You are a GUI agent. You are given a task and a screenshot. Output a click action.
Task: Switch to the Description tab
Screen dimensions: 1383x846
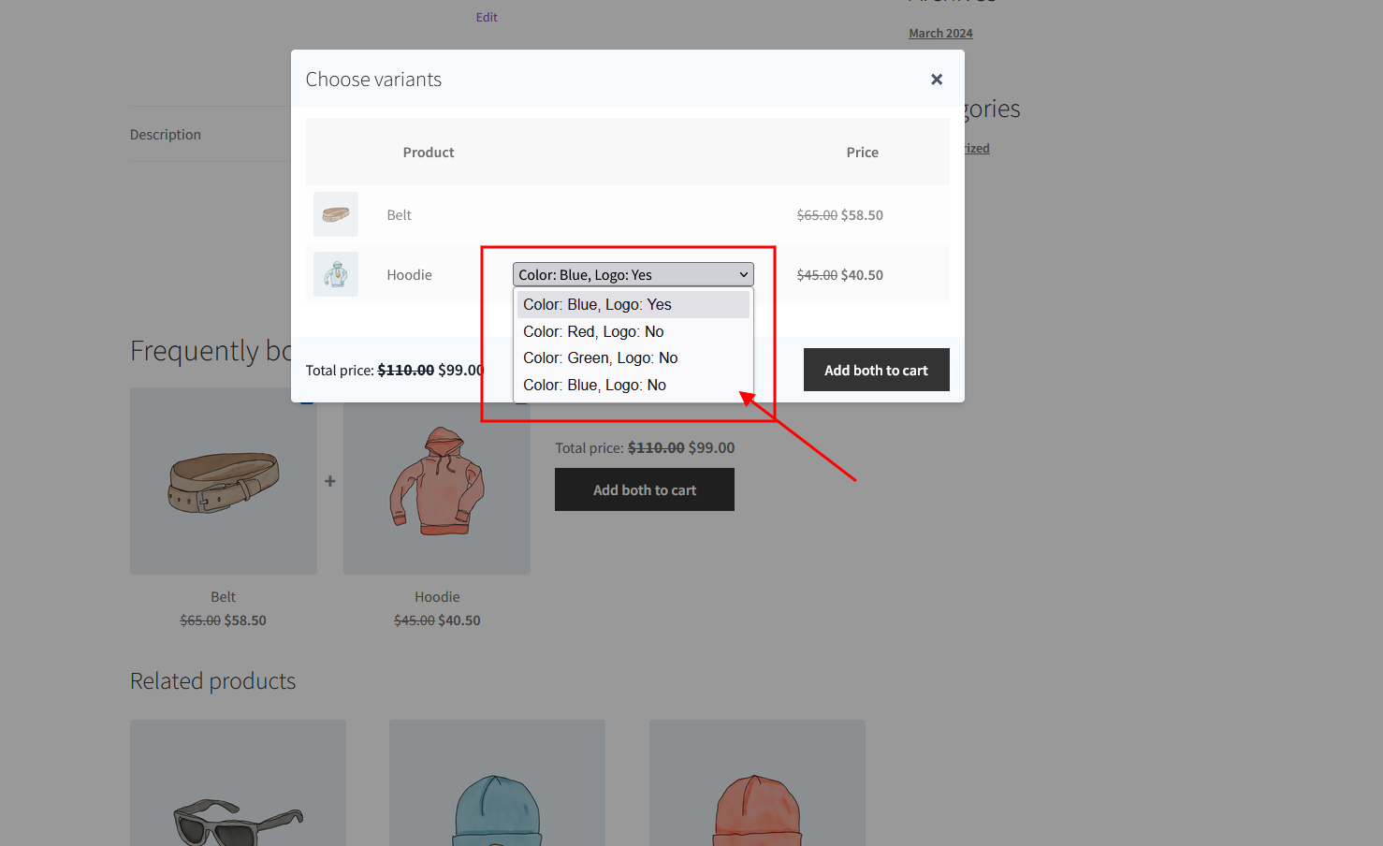click(x=166, y=135)
